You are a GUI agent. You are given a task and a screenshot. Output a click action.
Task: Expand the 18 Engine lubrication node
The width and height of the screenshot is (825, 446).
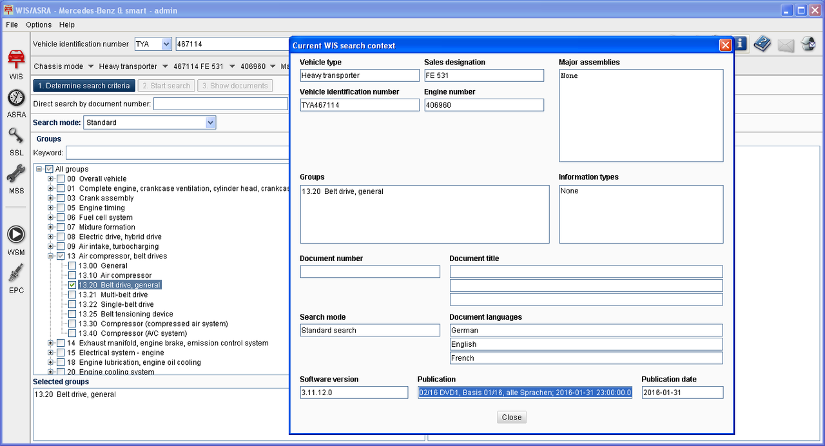(50, 362)
